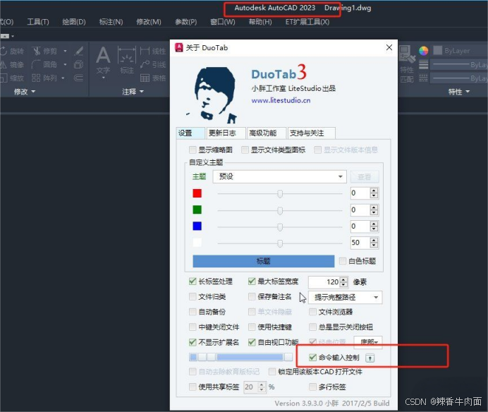Select the 阵列 (Array) tool
This screenshot has height=412, width=488.
point(45,78)
